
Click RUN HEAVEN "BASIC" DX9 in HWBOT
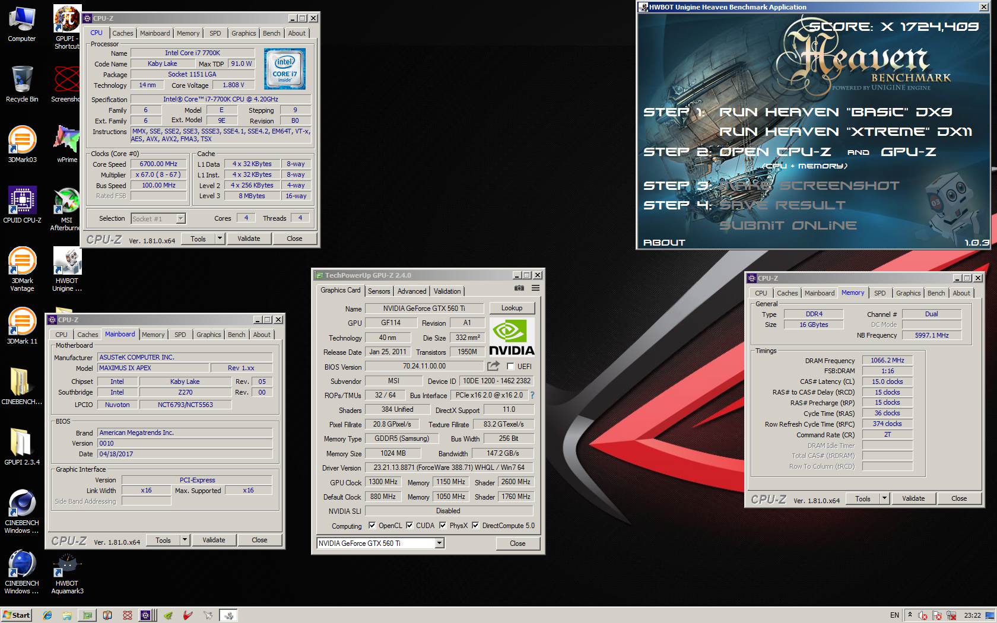point(836,112)
